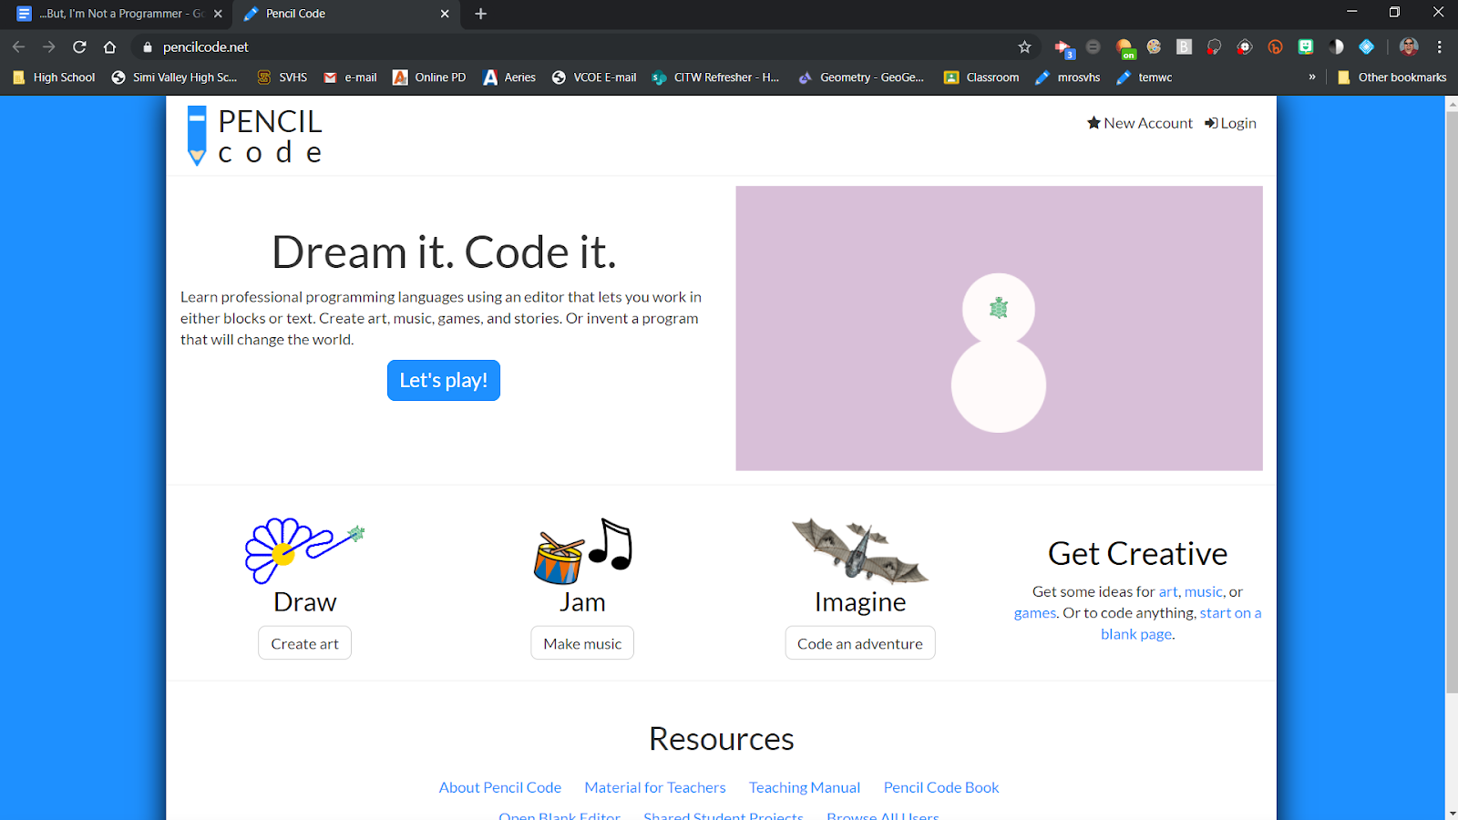Open the VCOE E-mail bookmark
This screenshot has width=1458, height=820.
click(x=594, y=77)
